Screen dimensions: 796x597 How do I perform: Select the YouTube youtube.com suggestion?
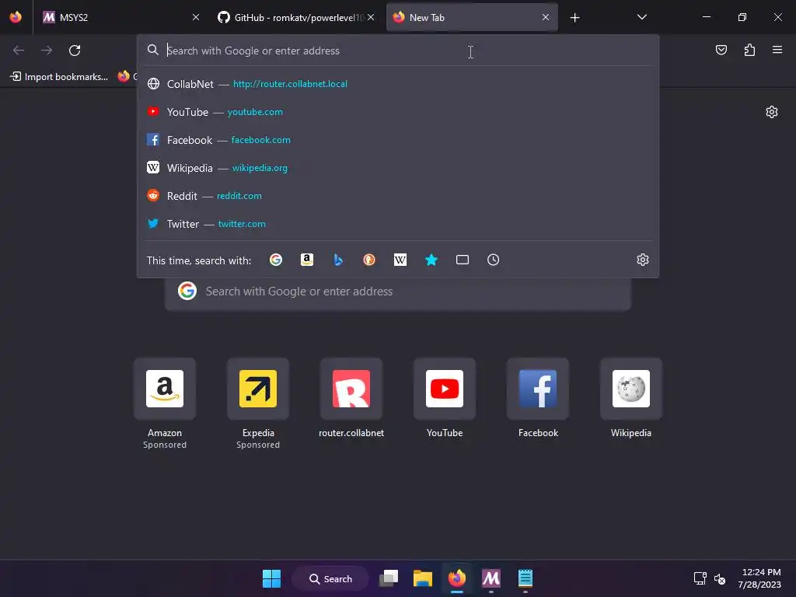398,112
